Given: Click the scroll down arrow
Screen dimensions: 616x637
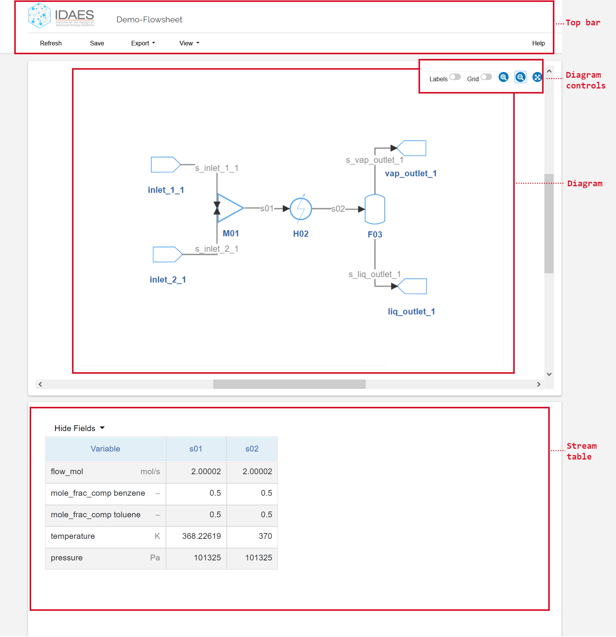Looking at the screenshot, I should point(549,374).
